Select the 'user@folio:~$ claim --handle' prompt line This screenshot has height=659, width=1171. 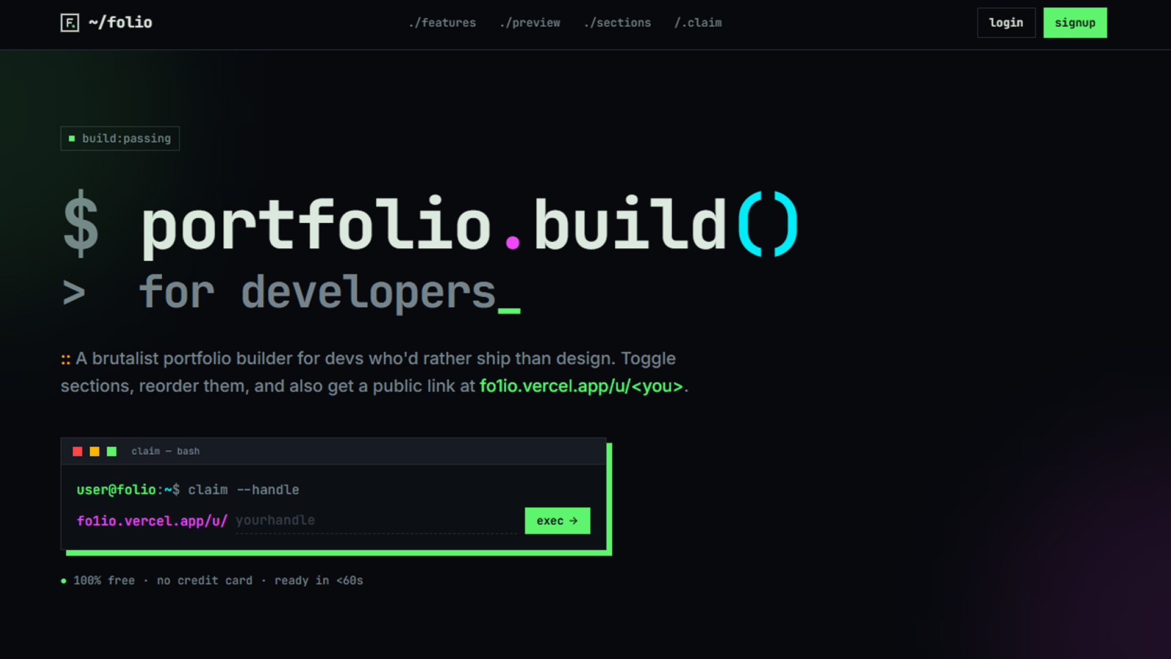point(188,490)
